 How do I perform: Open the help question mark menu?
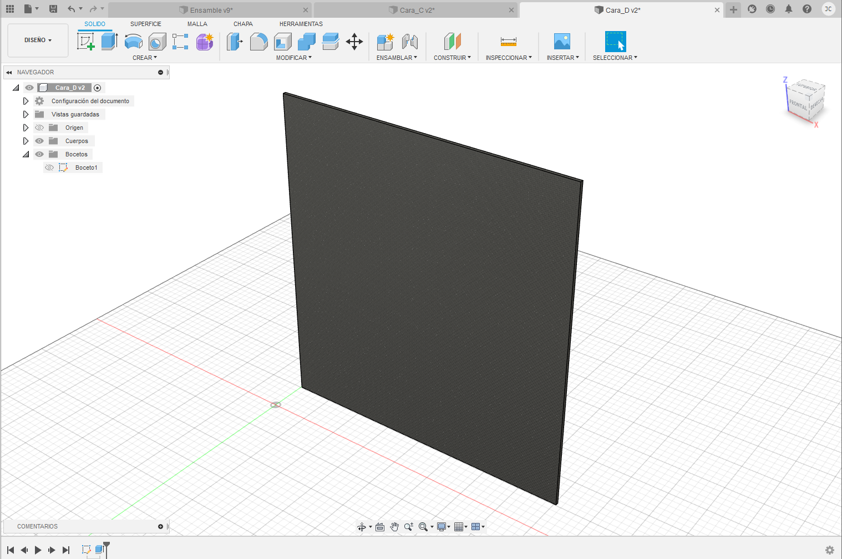[807, 9]
